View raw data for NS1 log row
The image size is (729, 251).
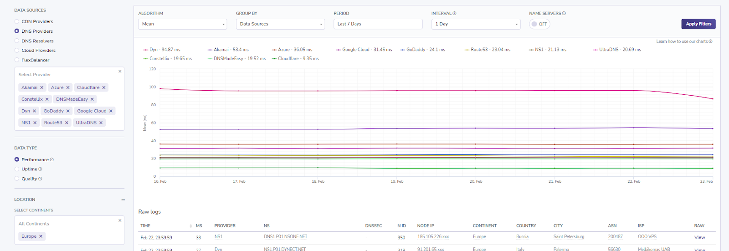(x=699, y=237)
